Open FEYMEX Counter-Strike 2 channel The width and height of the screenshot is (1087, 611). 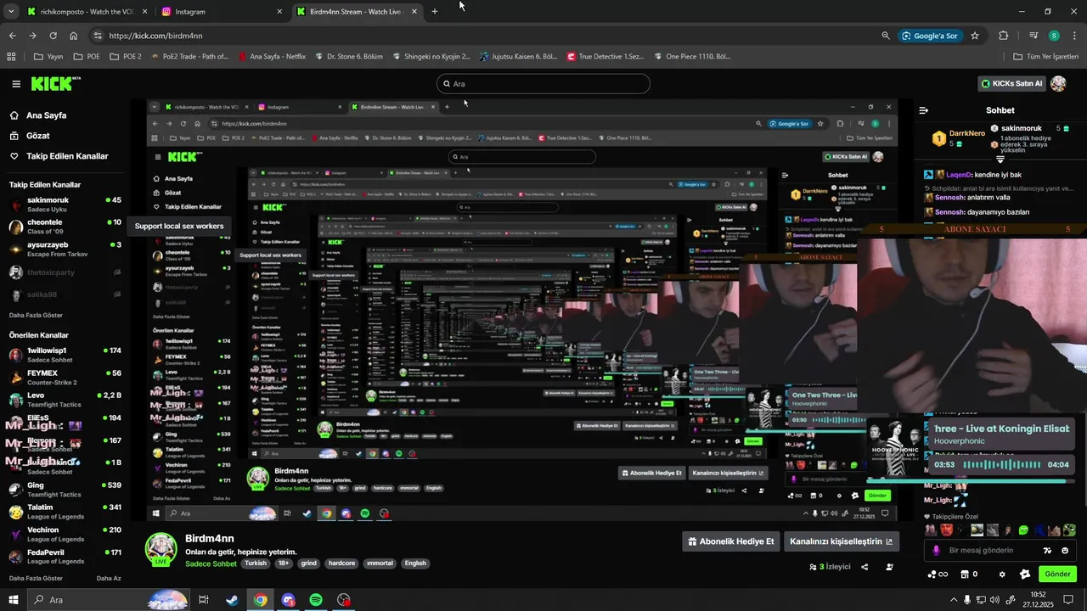tap(65, 378)
